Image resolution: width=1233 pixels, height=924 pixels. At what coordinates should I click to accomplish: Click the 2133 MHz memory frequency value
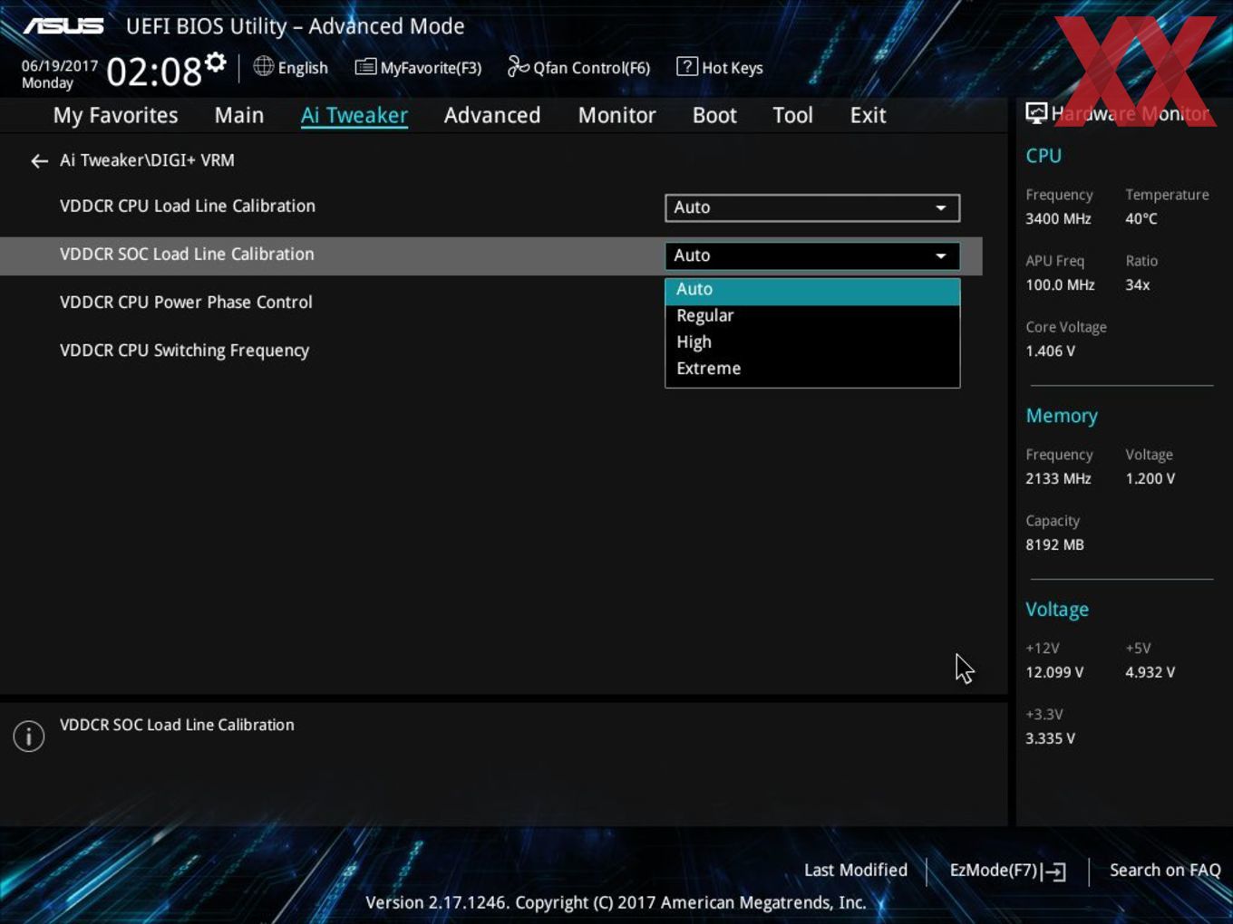1058,478
